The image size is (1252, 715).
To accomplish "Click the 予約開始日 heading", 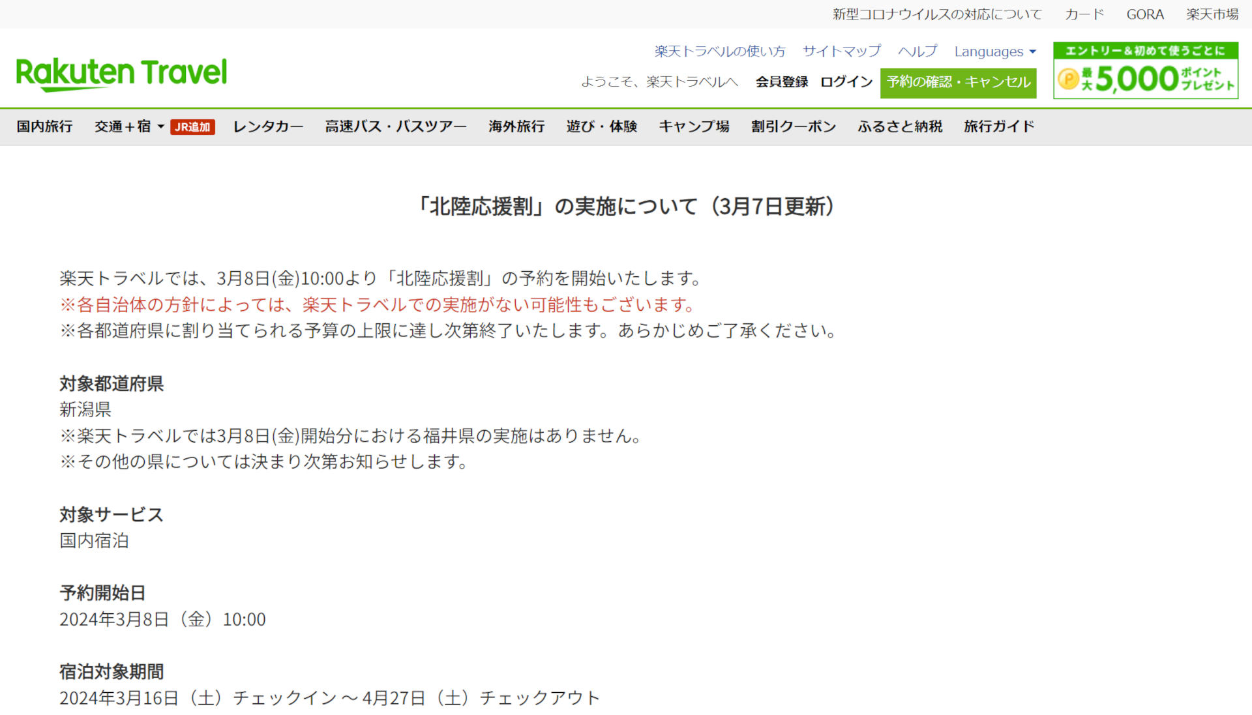I will (x=102, y=593).
